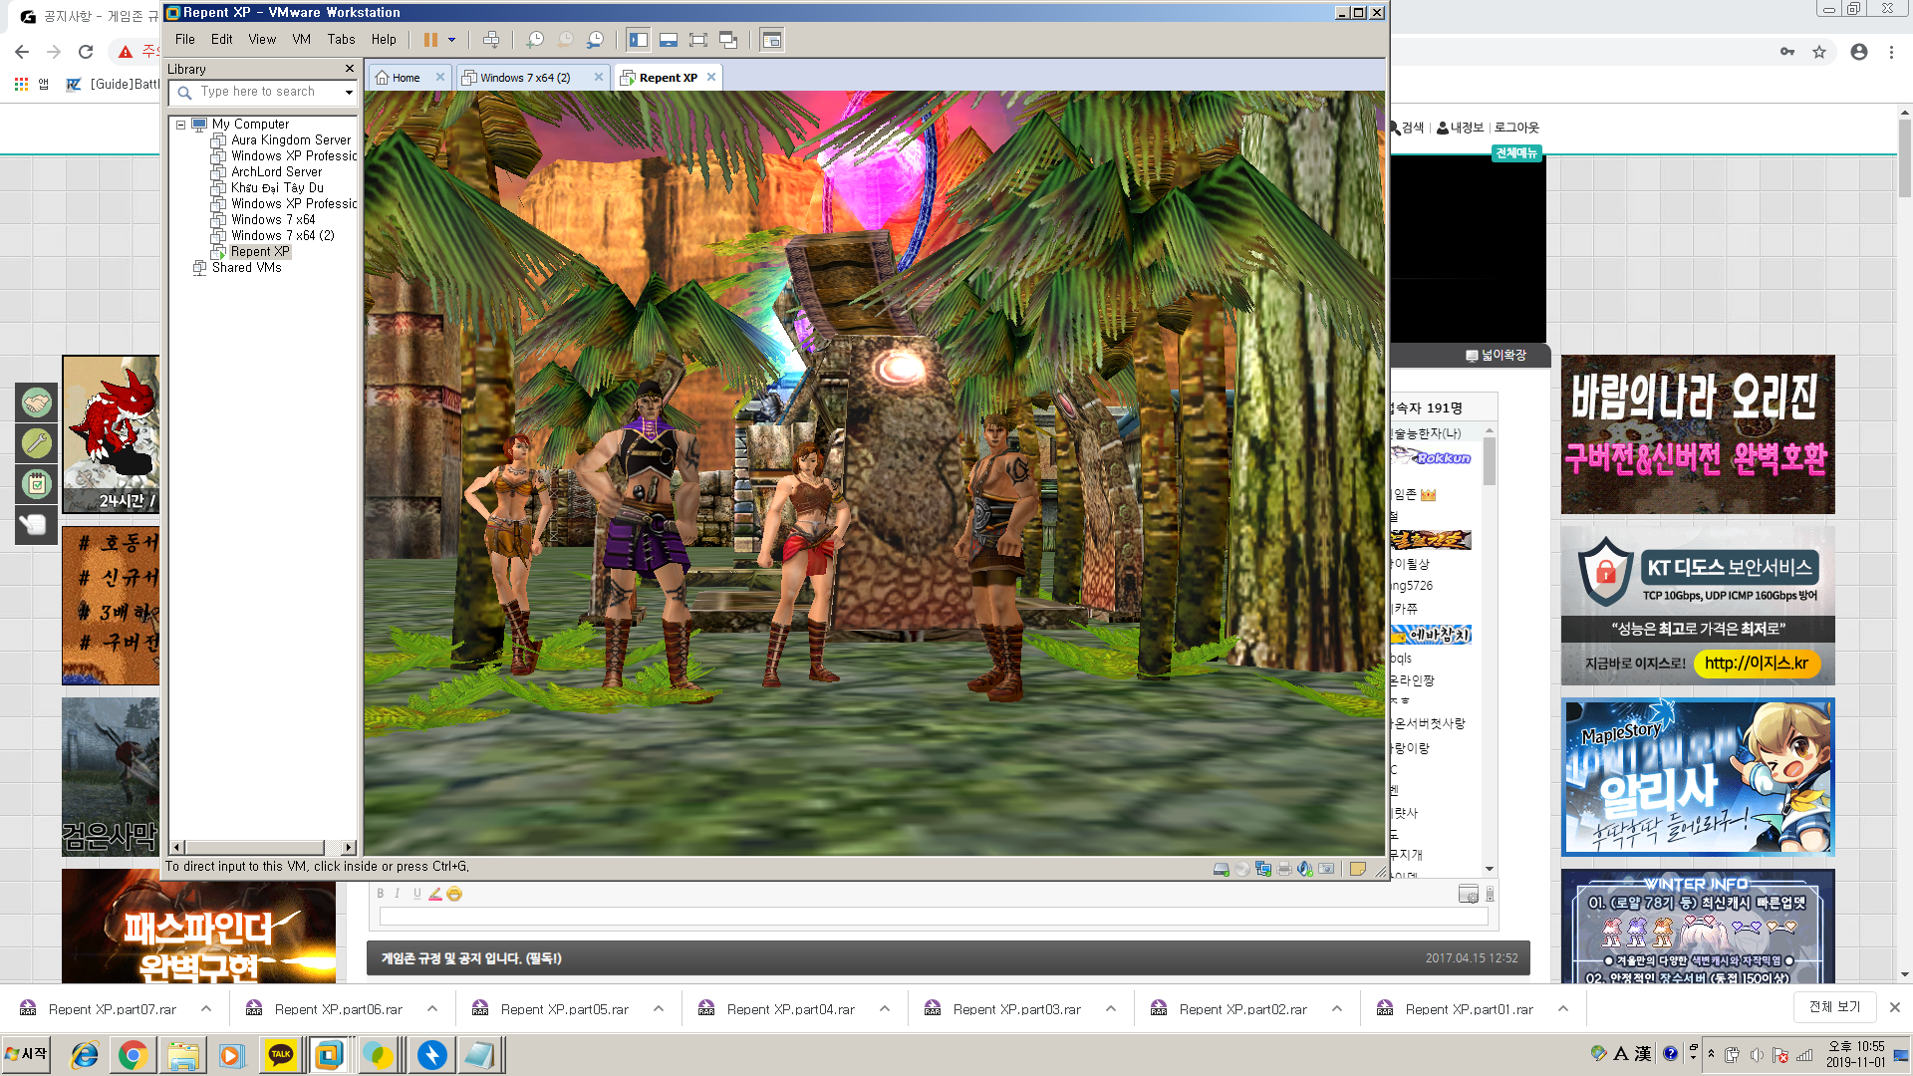This screenshot has width=1913, height=1076.
Task: Toggle the Library panel visibility
Action: pyautogui.click(x=639, y=40)
